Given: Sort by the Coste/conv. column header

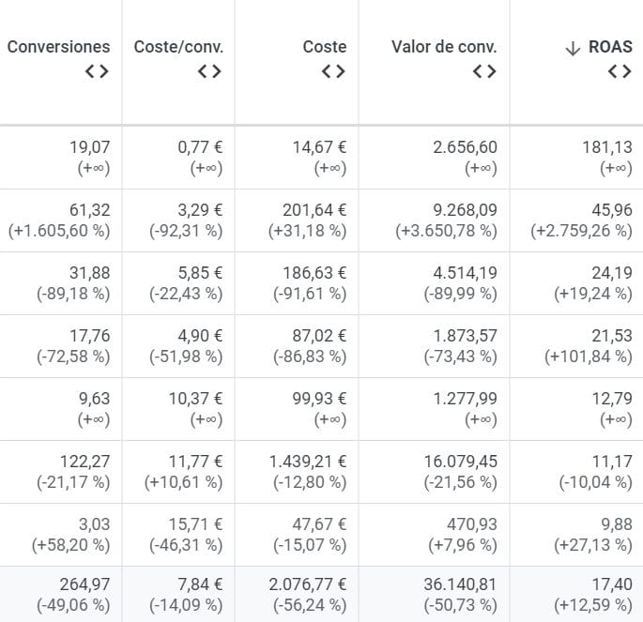Looking at the screenshot, I should 178,47.
